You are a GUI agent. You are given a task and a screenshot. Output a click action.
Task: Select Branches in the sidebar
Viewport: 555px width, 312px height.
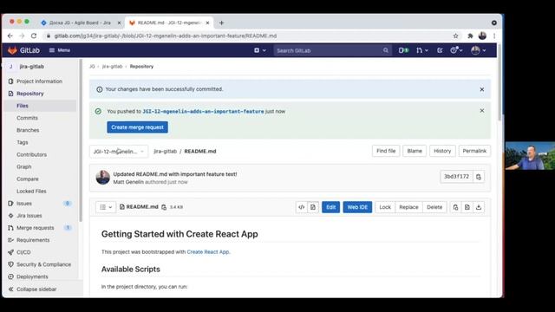pyautogui.click(x=28, y=130)
